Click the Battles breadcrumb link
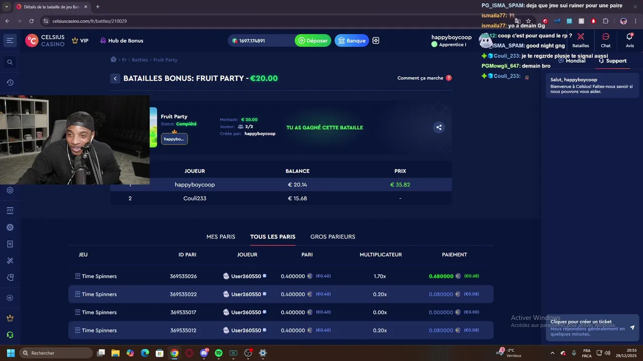The image size is (643, 361). click(140, 60)
